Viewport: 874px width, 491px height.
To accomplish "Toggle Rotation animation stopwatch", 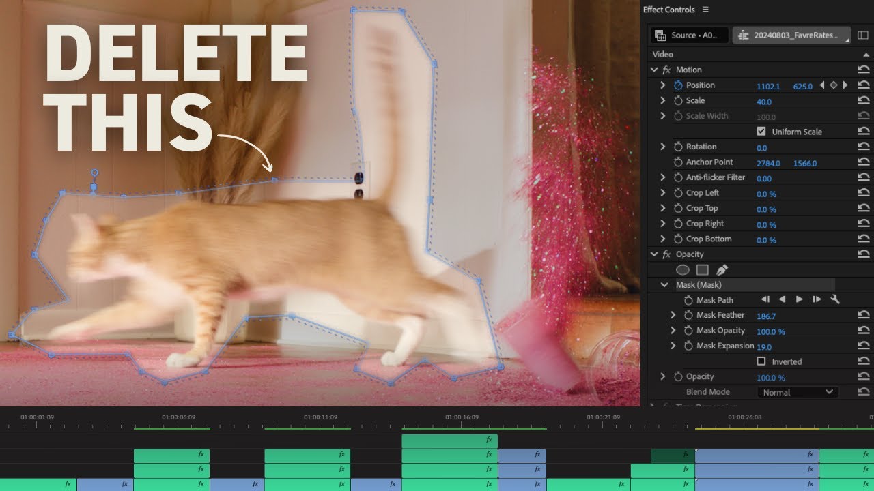I will pyautogui.click(x=678, y=147).
